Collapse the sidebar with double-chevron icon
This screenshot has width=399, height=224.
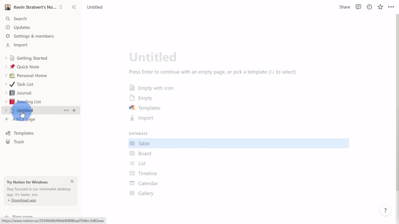(74, 7)
